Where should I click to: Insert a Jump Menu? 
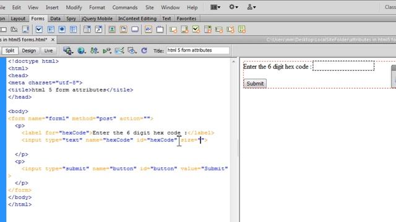(98, 29)
